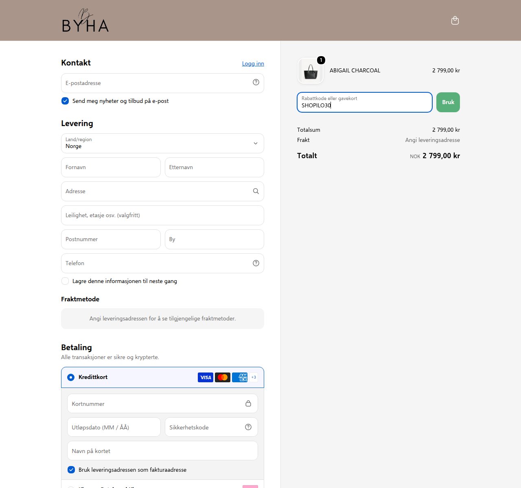Screen dimensions: 521x488
Task: Click the quantity badge on product thumbnail
Action: 321,60
